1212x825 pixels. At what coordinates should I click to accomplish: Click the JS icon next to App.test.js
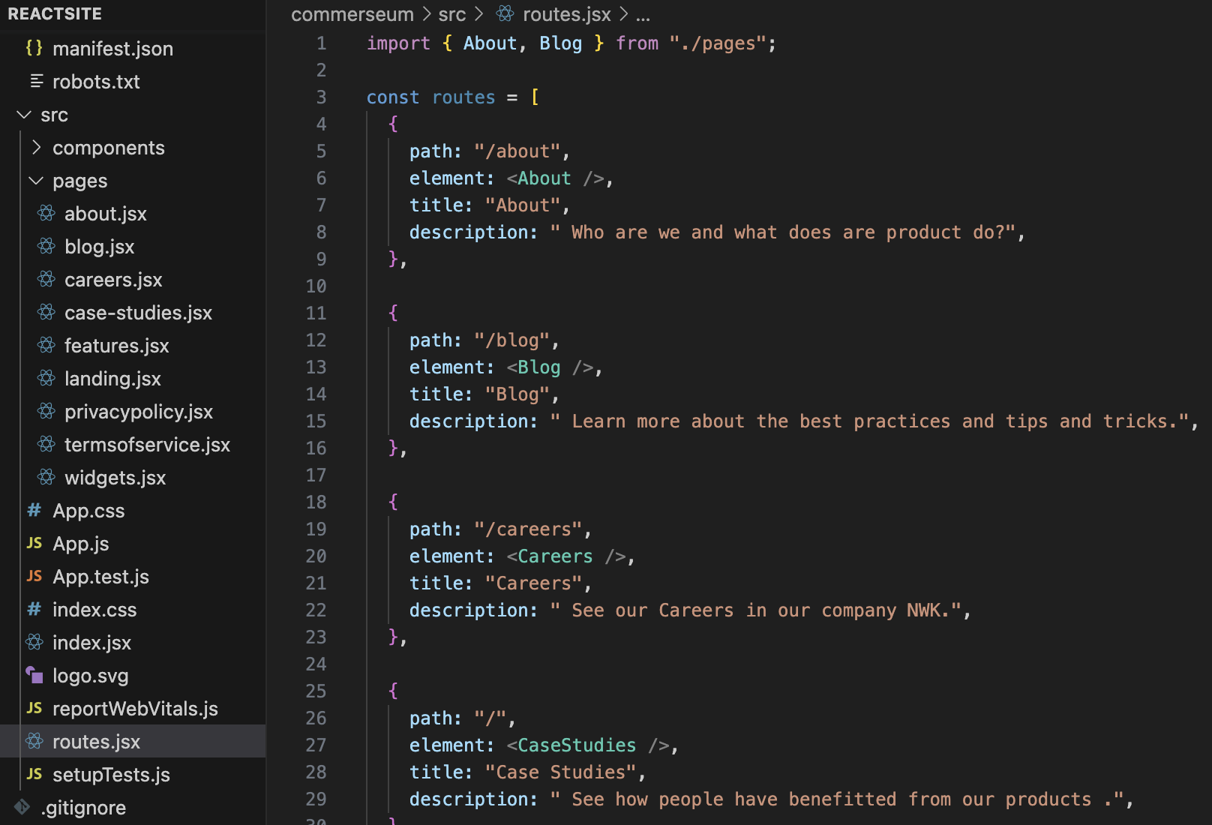click(34, 577)
